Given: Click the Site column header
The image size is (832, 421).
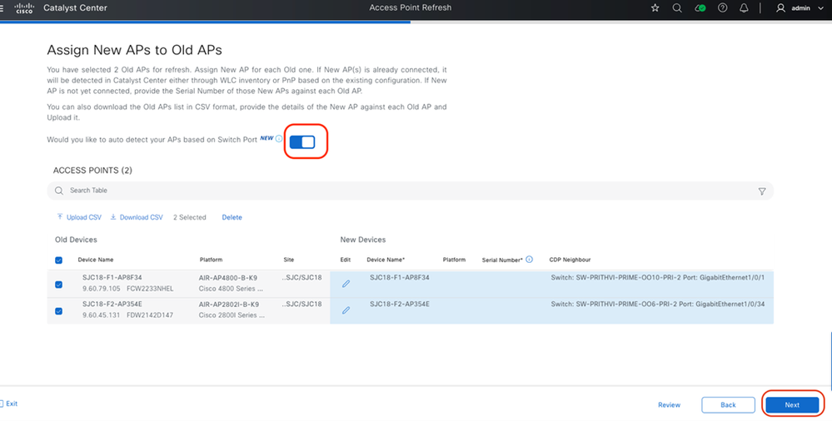Looking at the screenshot, I should [289, 260].
